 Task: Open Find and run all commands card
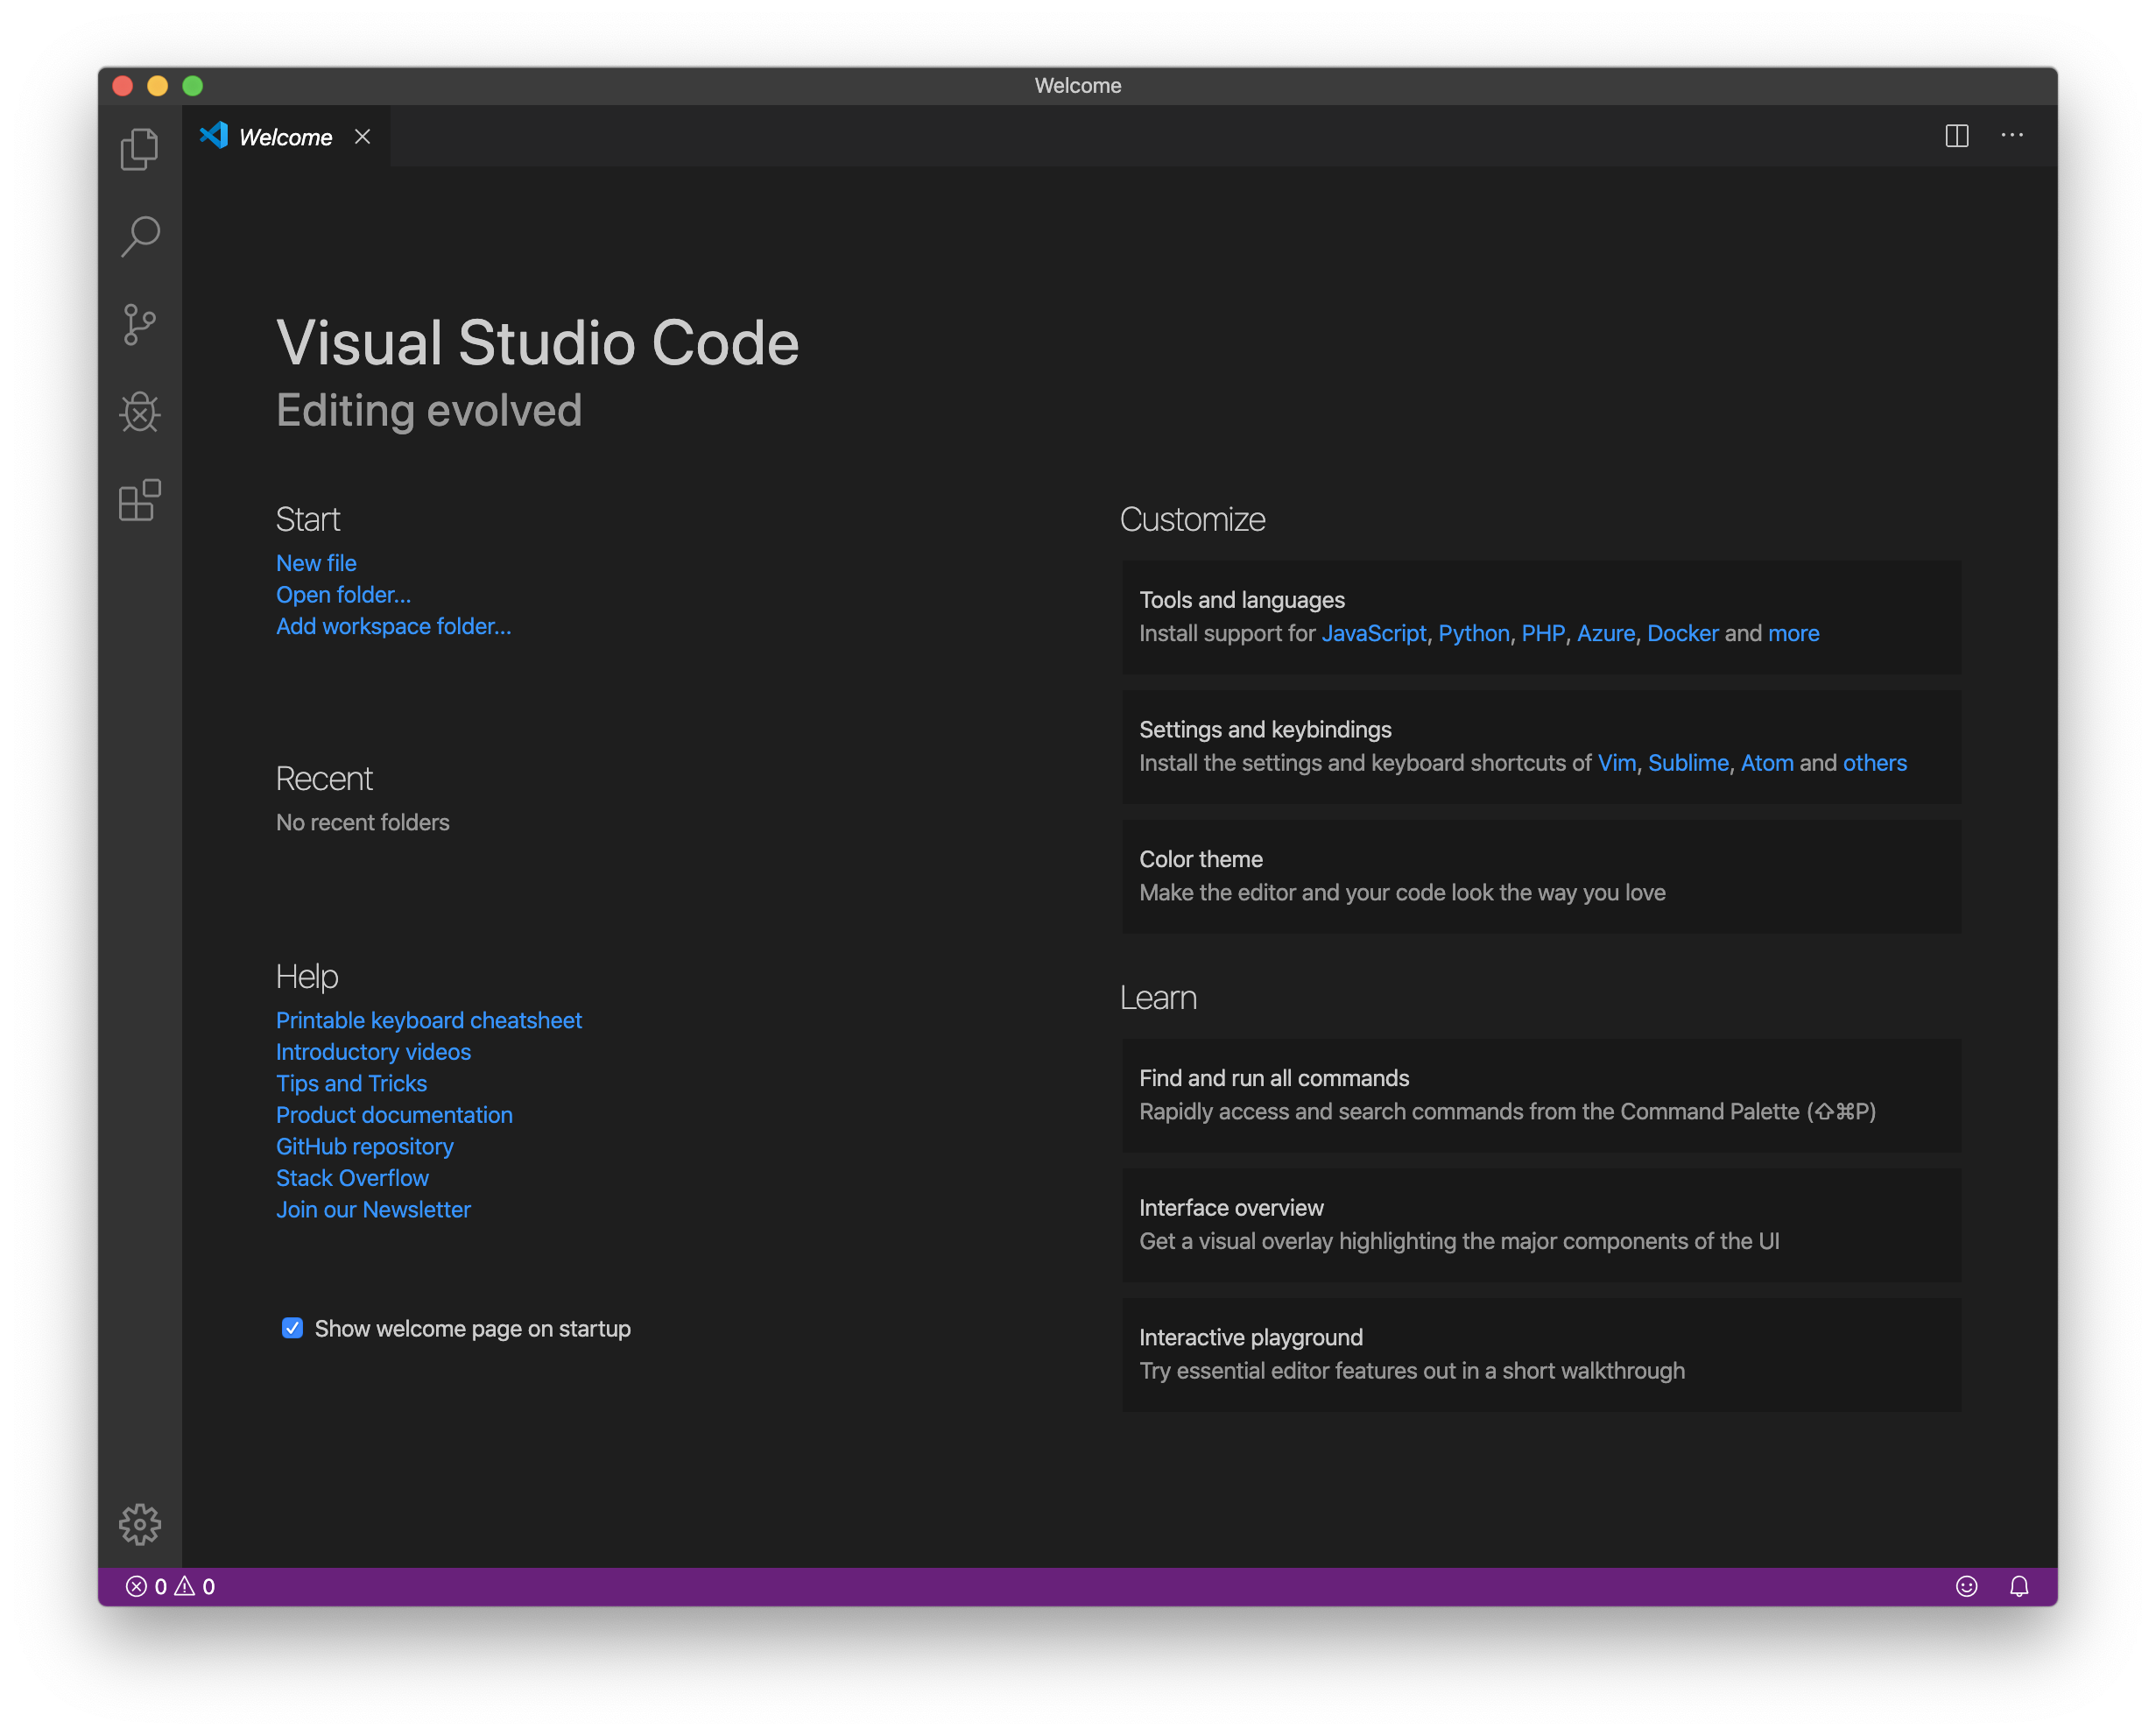click(1541, 1095)
